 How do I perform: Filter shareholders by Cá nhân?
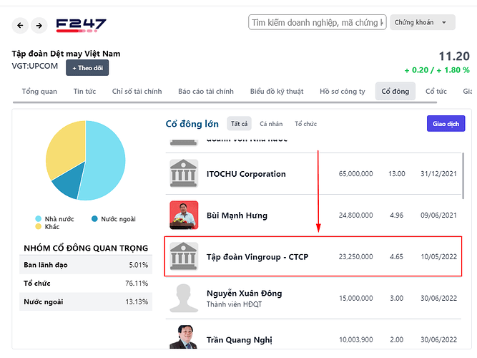point(271,124)
